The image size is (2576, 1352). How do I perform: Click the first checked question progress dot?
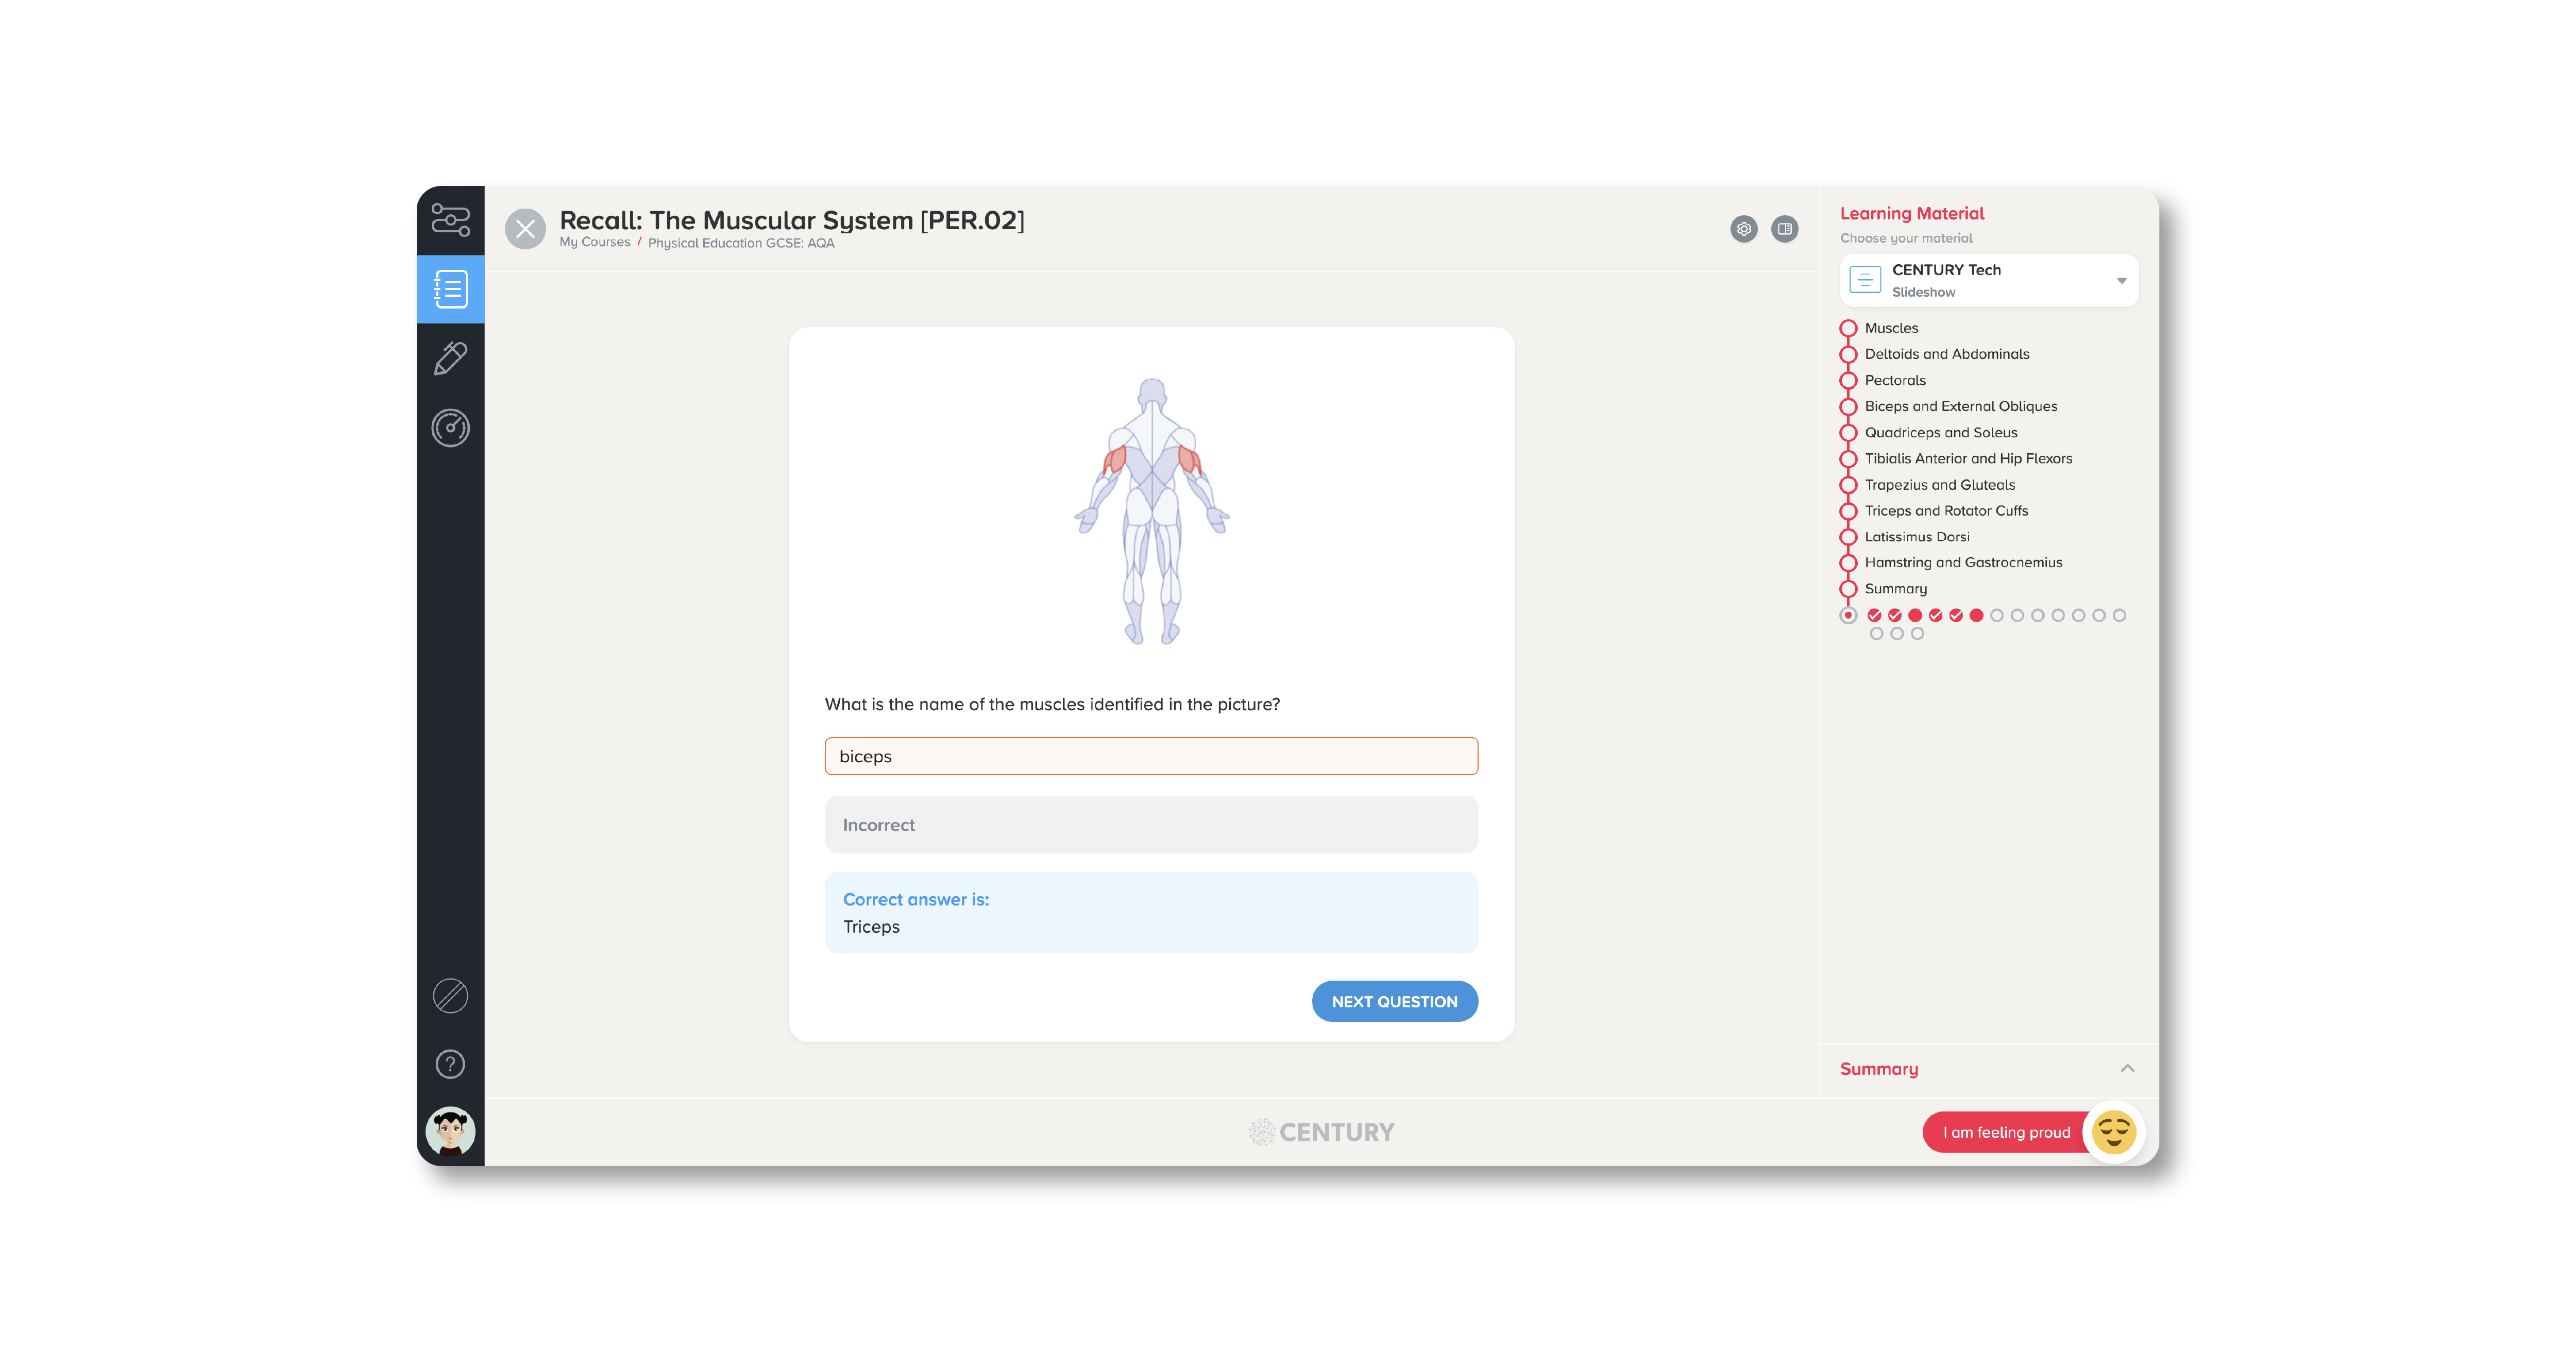pos(1874,615)
